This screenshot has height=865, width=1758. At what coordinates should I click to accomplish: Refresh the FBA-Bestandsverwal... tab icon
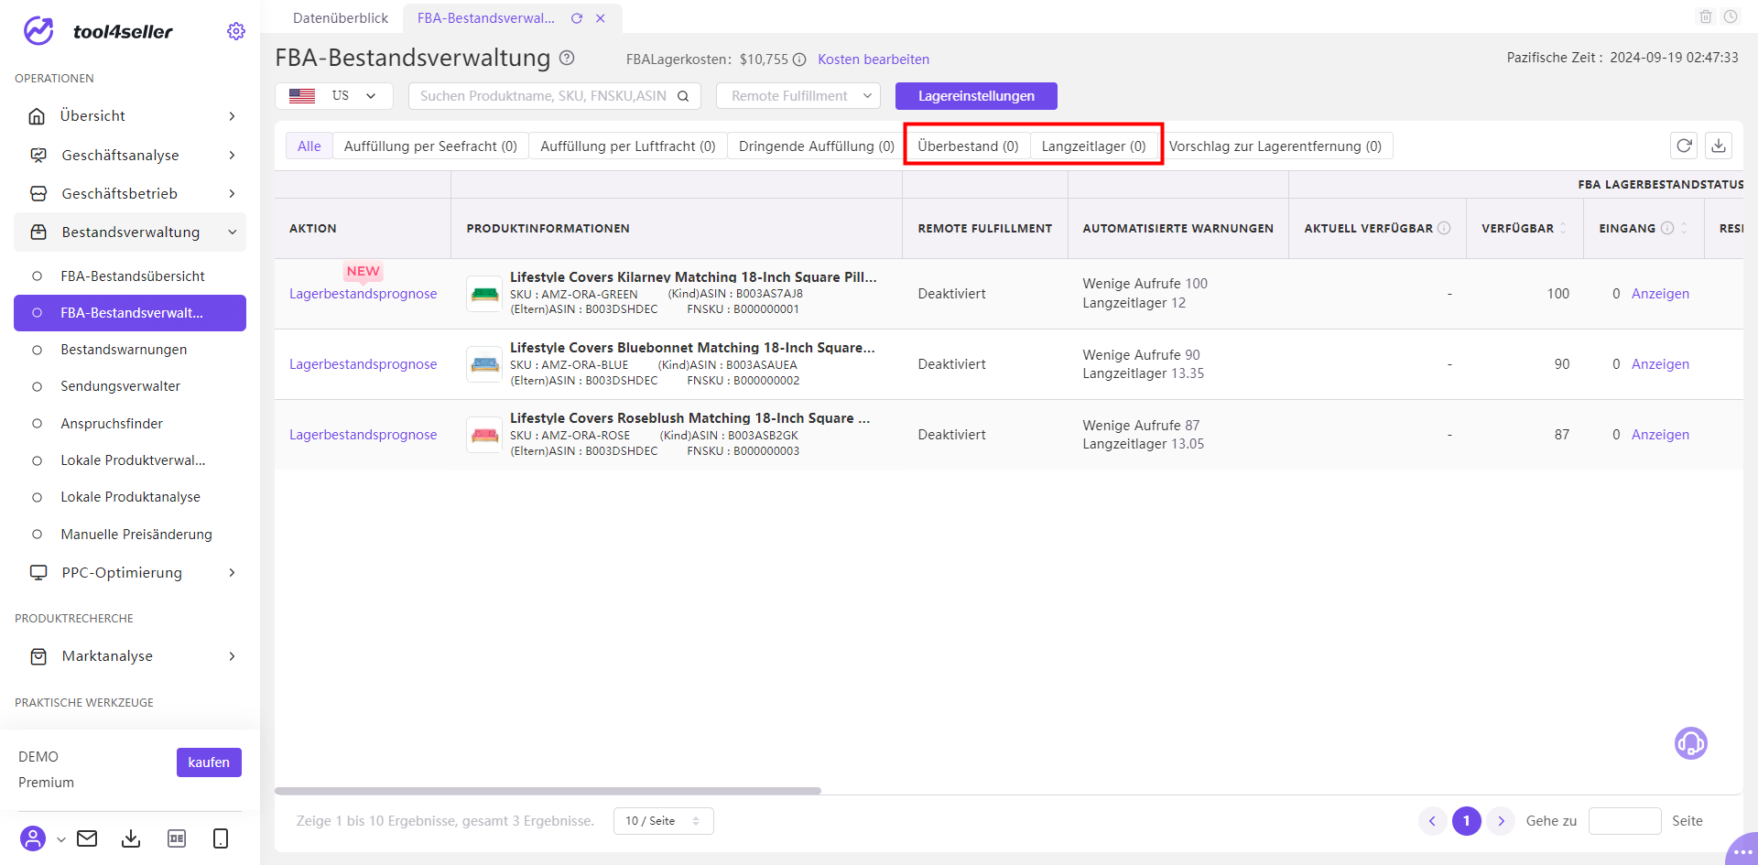click(x=577, y=18)
